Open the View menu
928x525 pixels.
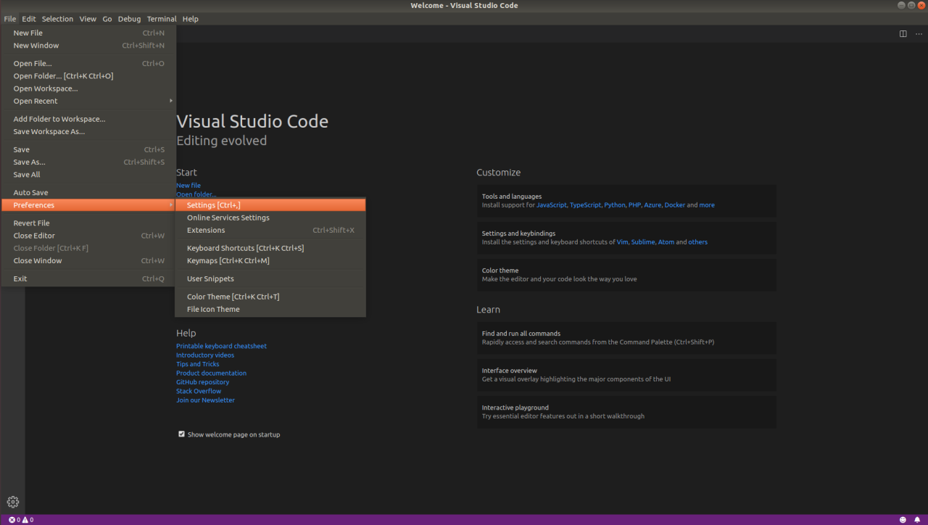[x=88, y=19]
